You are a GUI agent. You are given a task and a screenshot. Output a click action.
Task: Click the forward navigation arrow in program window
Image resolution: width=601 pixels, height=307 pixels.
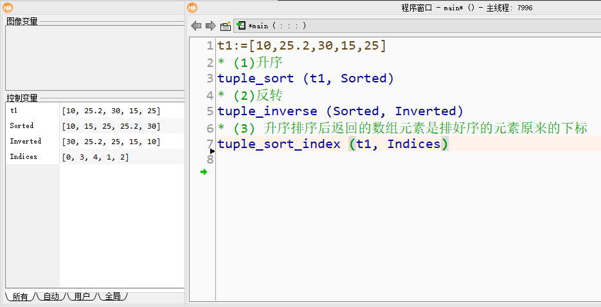210,26
